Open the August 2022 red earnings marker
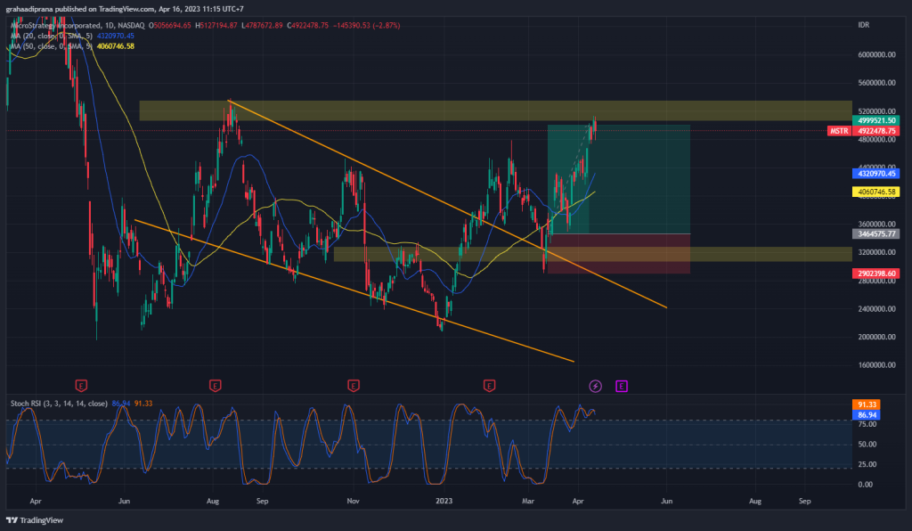Viewport: 912px width, 531px height. point(216,386)
